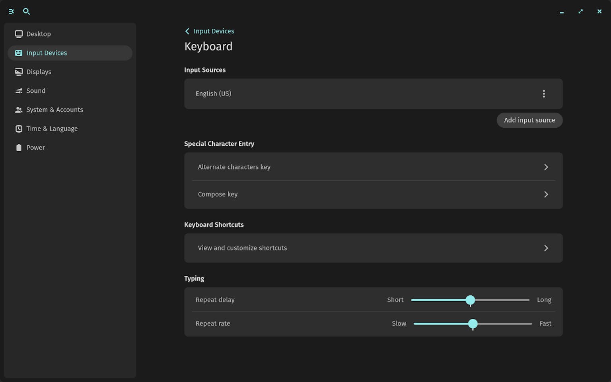
Task: Adjust the Repeat delay slider handle
Action: coord(471,300)
